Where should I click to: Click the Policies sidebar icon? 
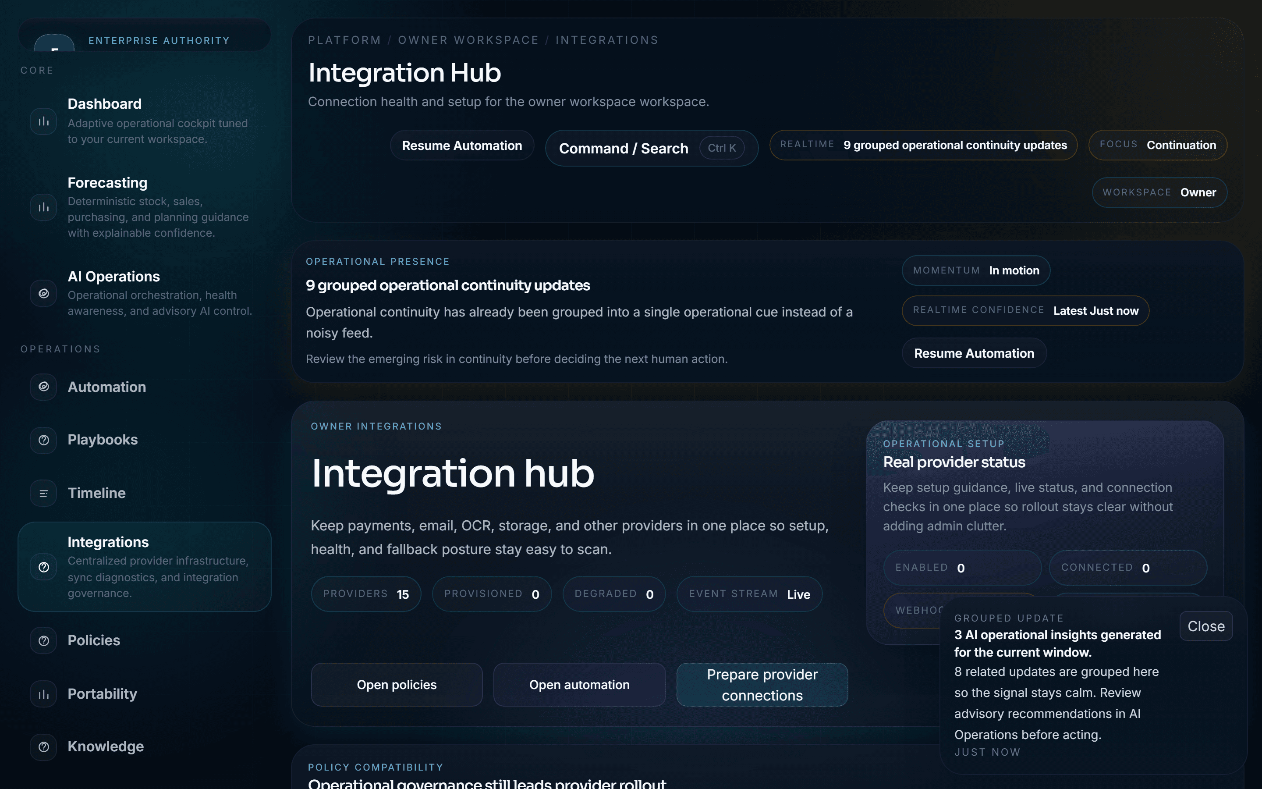(44, 640)
